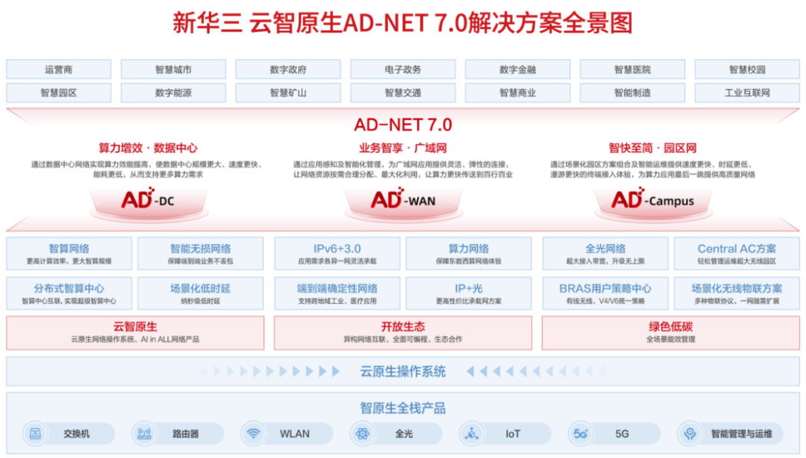This screenshot has height=458, width=806.
Task: Click the BRAS用户策略中心 box
Action: click(x=605, y=293)
